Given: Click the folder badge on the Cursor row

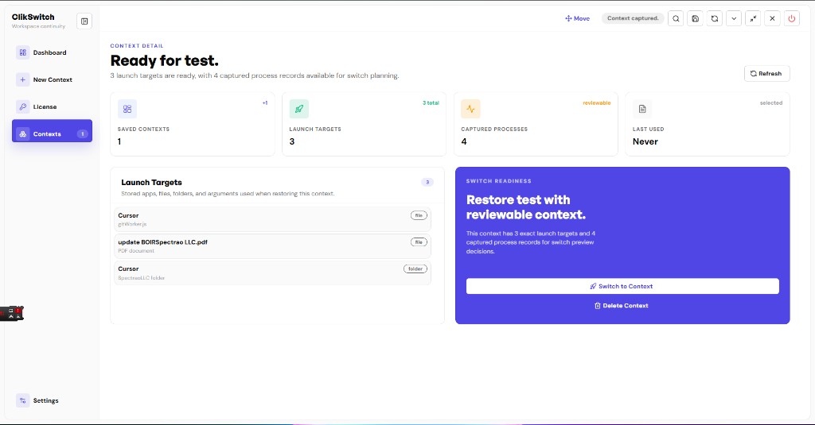Looking at the screenshot, I should (x=415, y=269).
